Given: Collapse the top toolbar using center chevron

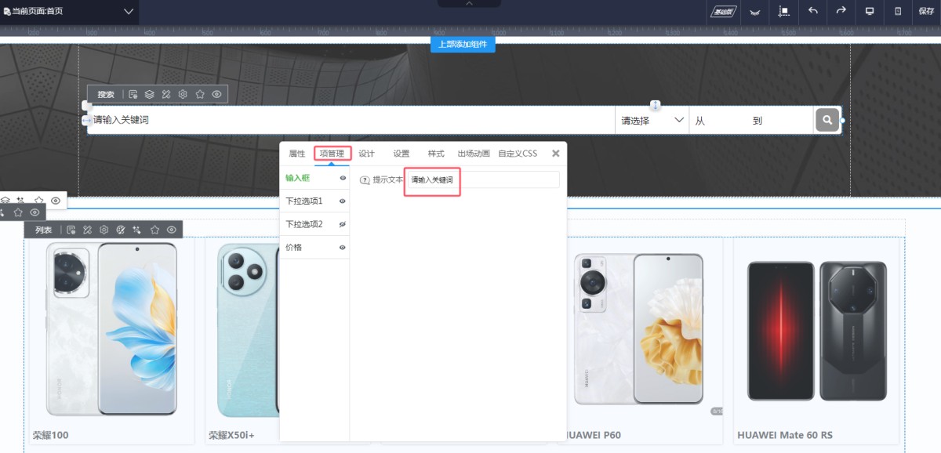Looking at the screenshot, I should [x=470, y=4].
